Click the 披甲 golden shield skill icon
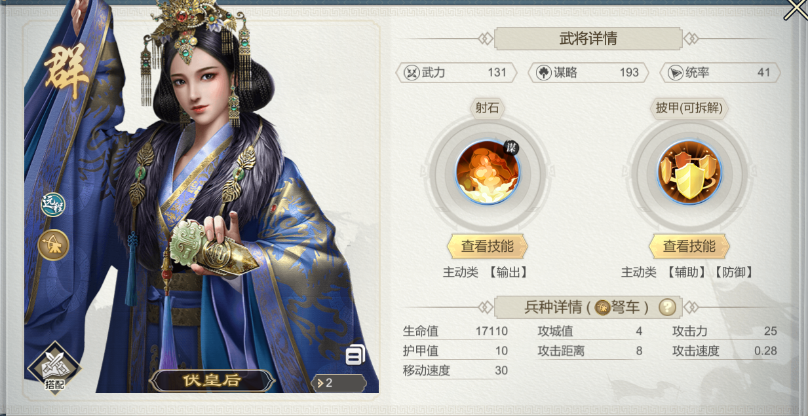This screenshot has height=416, width=808. click(689, 173)
